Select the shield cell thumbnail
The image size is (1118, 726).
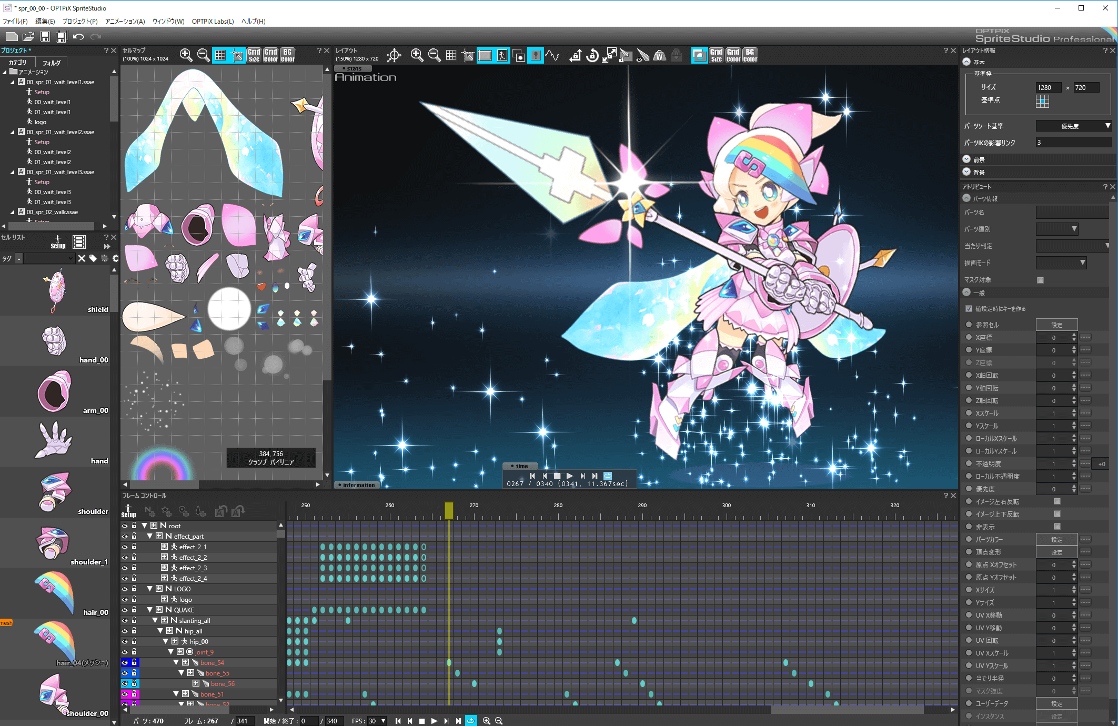click(56, 290)
